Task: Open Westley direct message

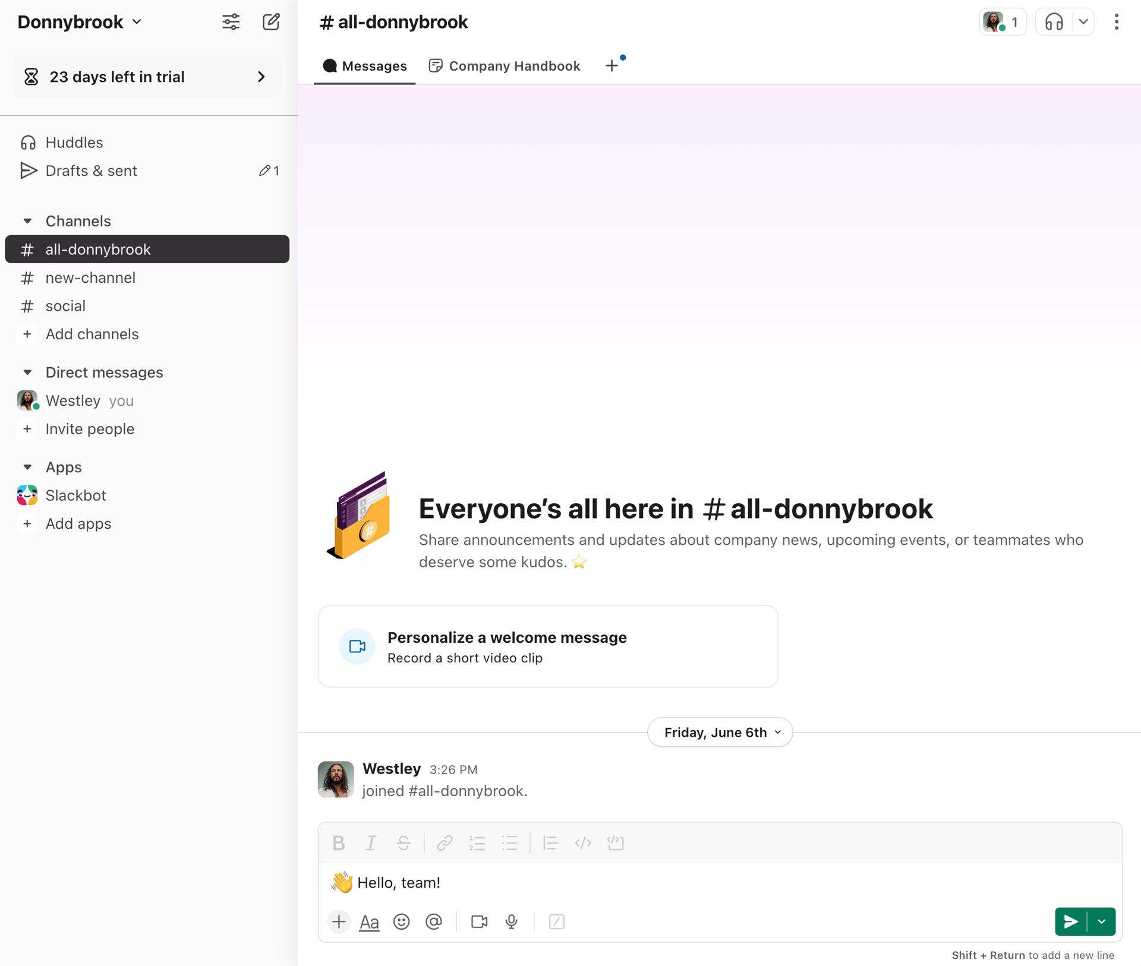Action: [147, 400]
